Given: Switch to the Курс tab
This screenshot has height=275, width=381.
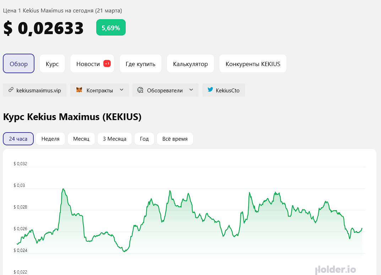Looking at the screenshot, I should pyautogui.click(x=52, y=64).
